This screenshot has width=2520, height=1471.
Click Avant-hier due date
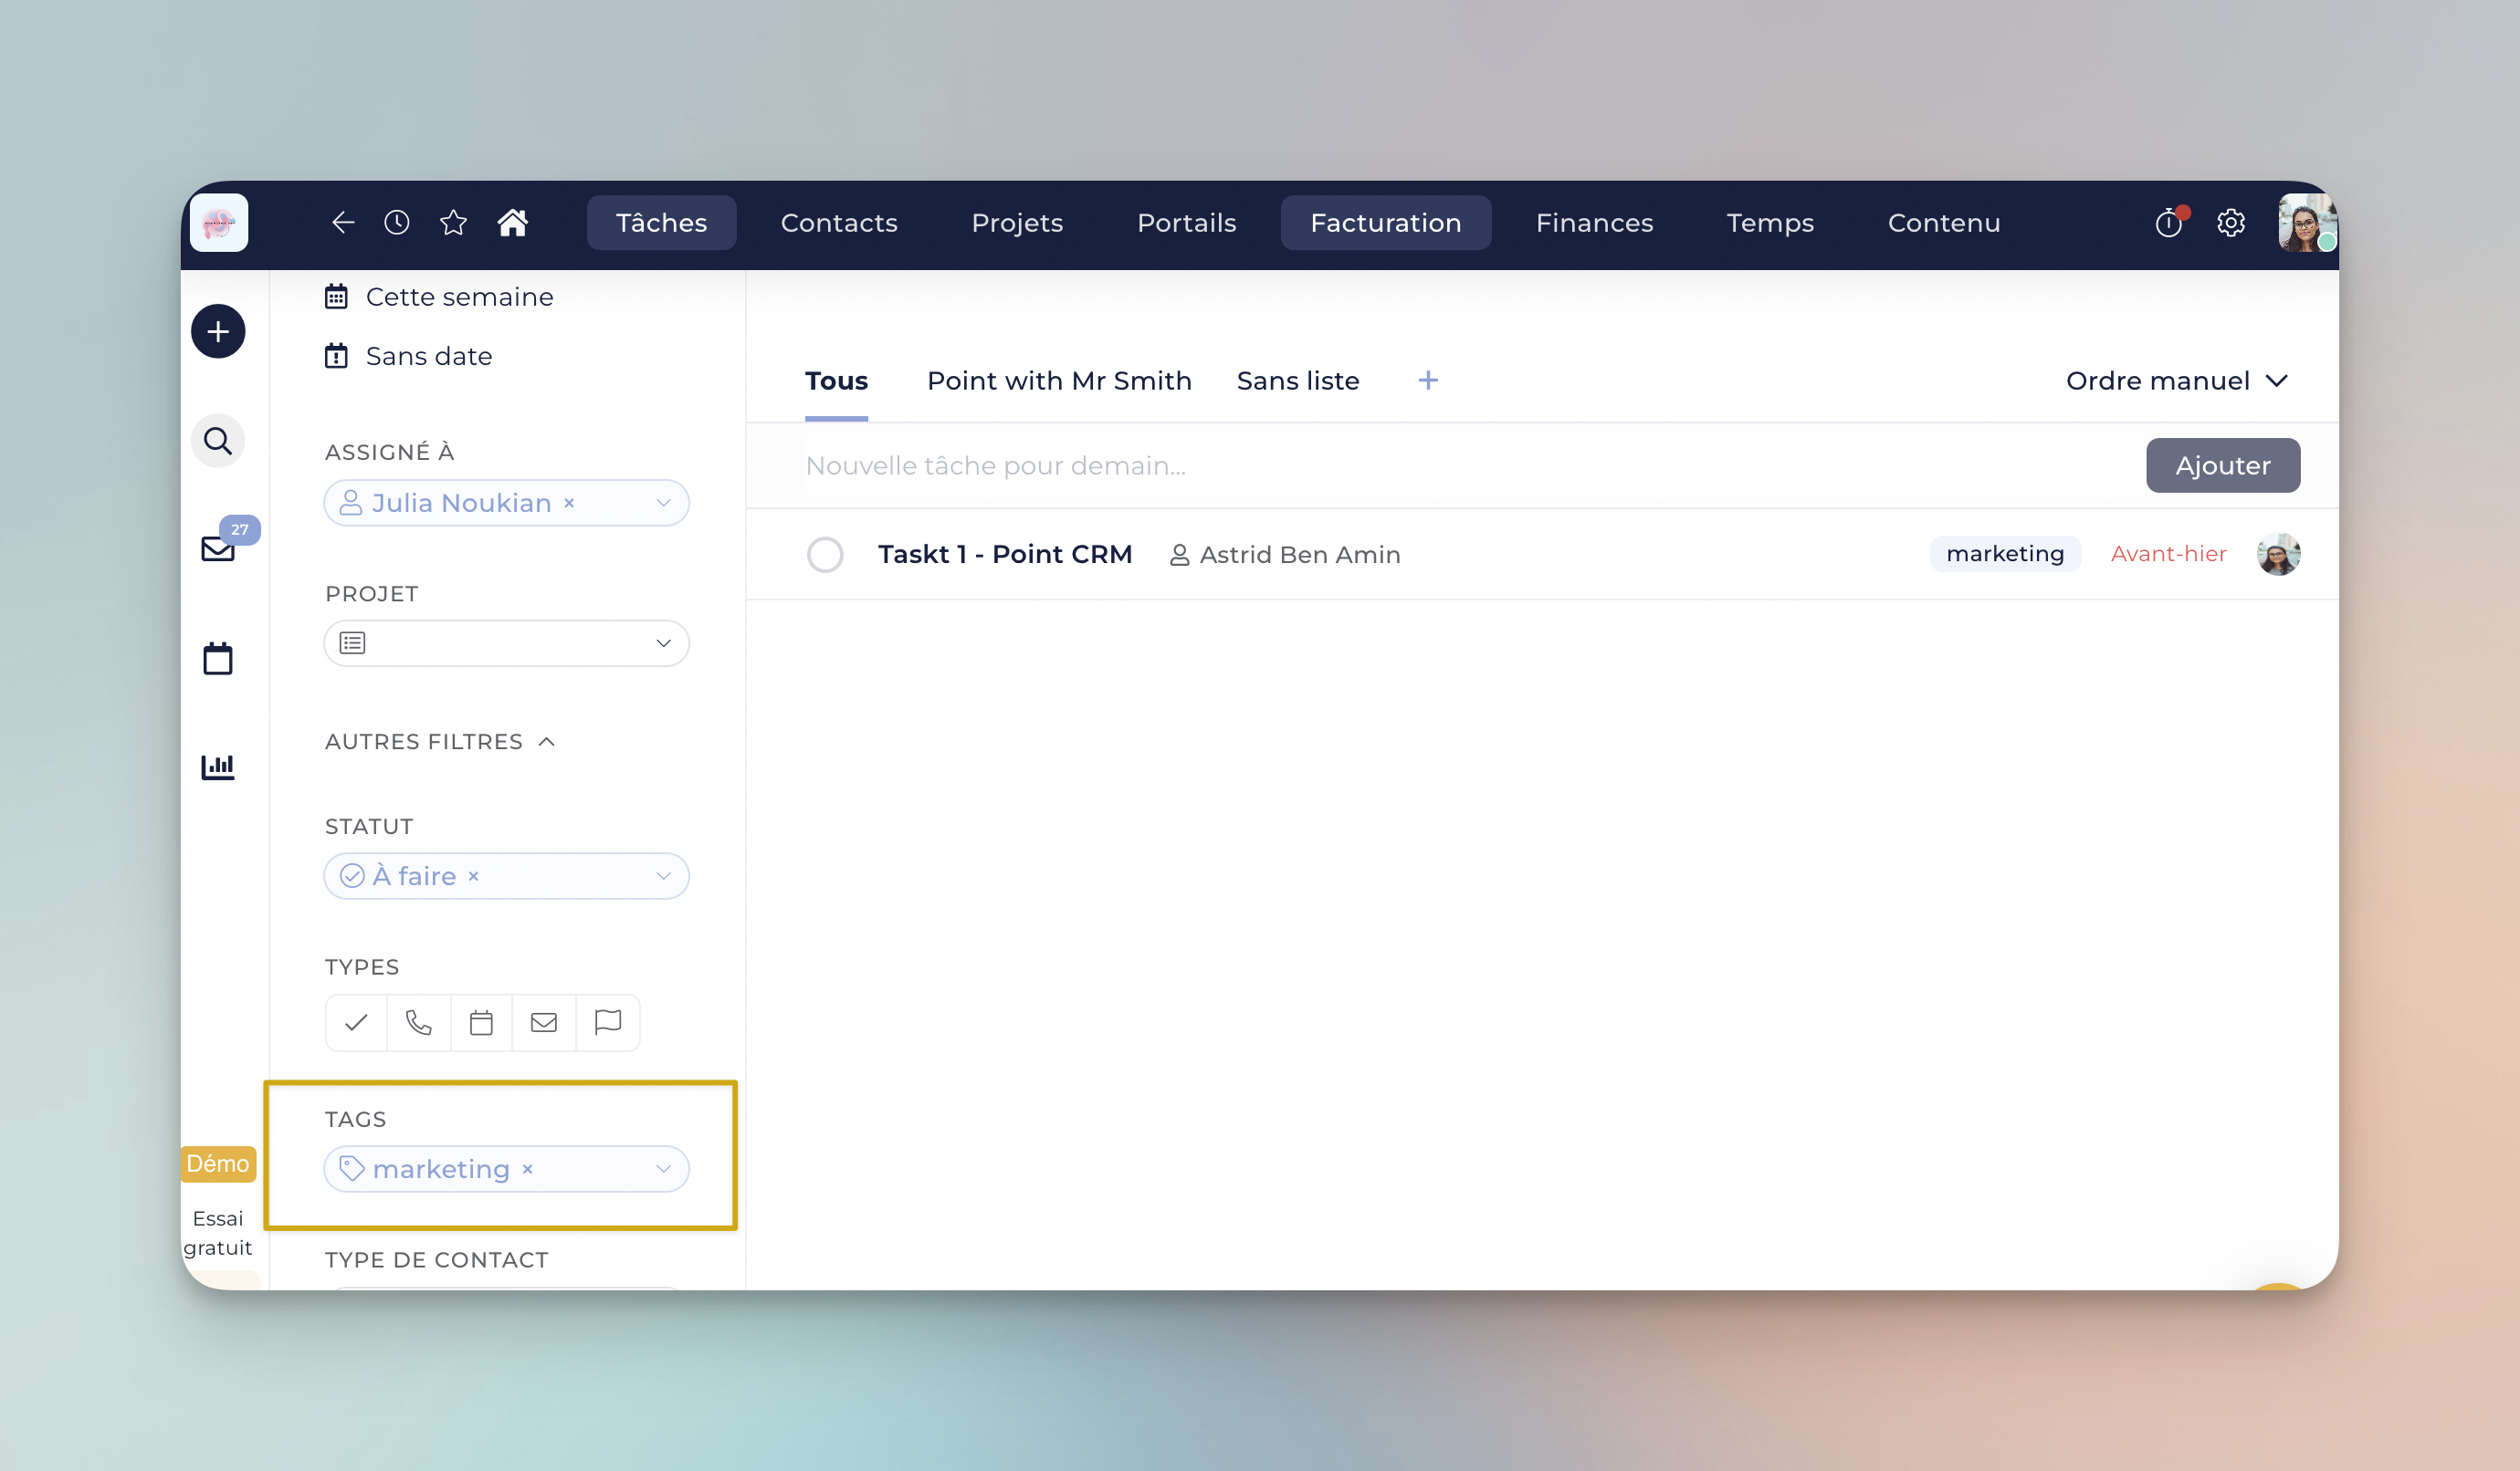coord(2168,555)
